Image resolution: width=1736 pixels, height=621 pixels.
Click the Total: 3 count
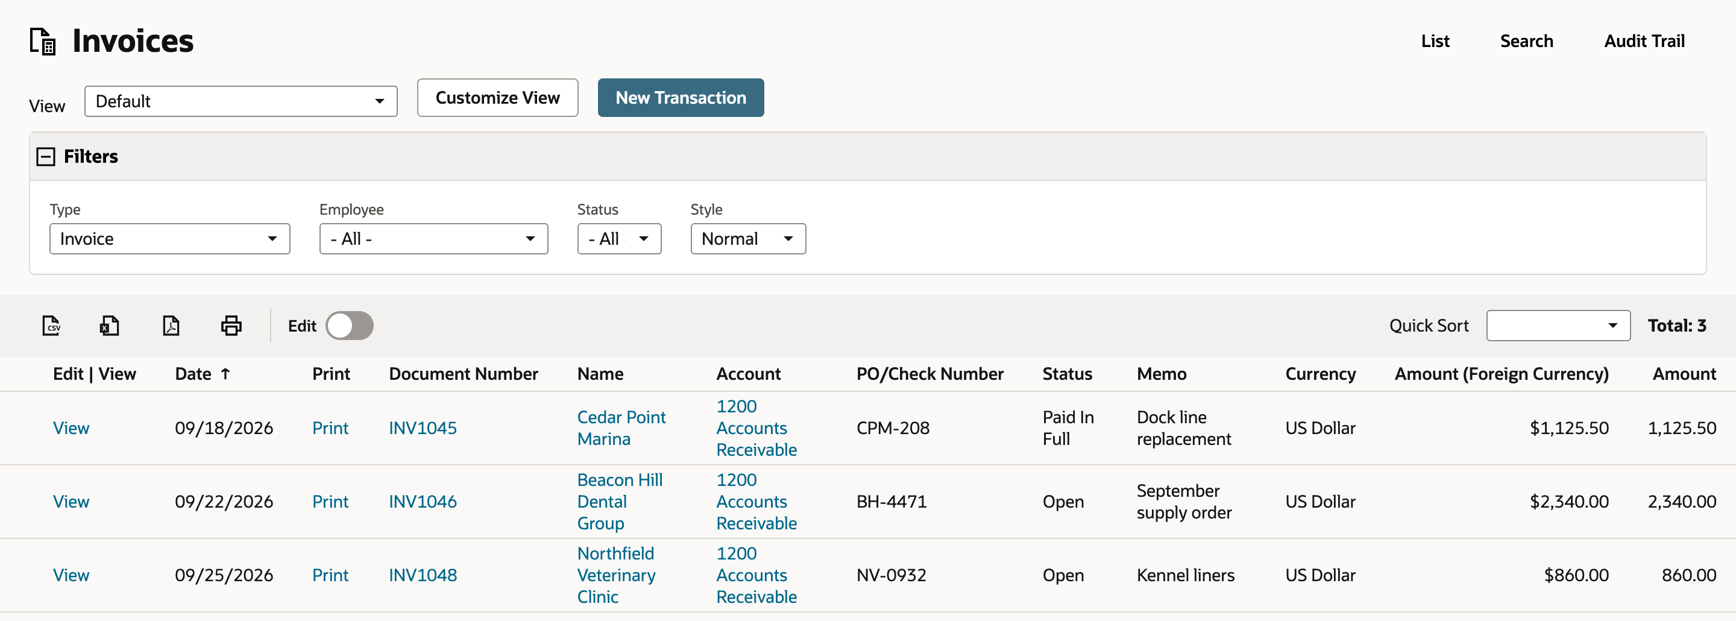[1677, 326]
